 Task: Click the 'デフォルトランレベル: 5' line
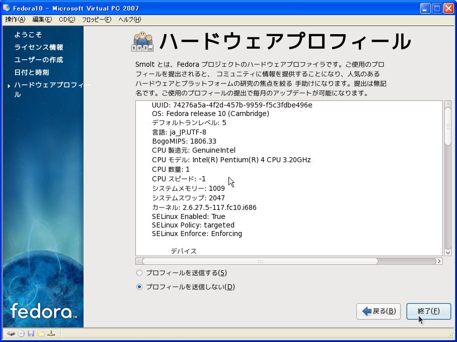pos(189,123)
